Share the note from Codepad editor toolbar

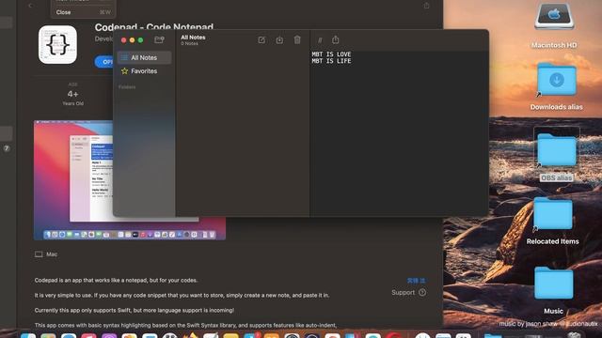click(336, 39)
